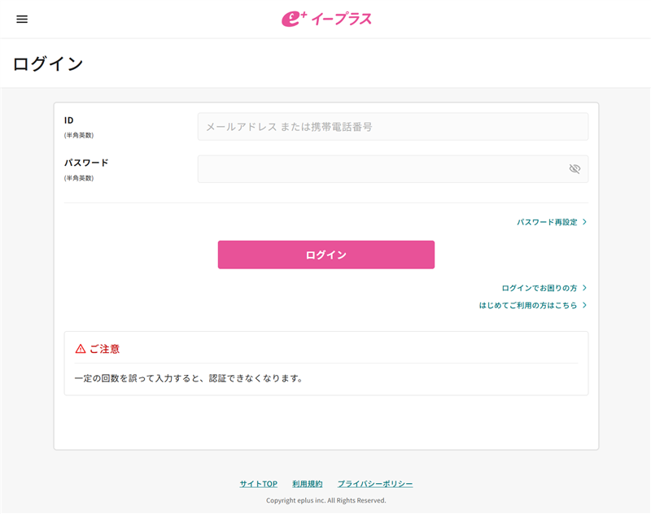Image resolution: width=651 pixels, height=514 pixels.
Task: Open the パスワード再設定 link
Action: [x=546, y=222]
